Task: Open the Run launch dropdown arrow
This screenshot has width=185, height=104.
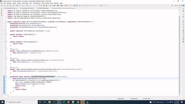Action: (56, 5)
